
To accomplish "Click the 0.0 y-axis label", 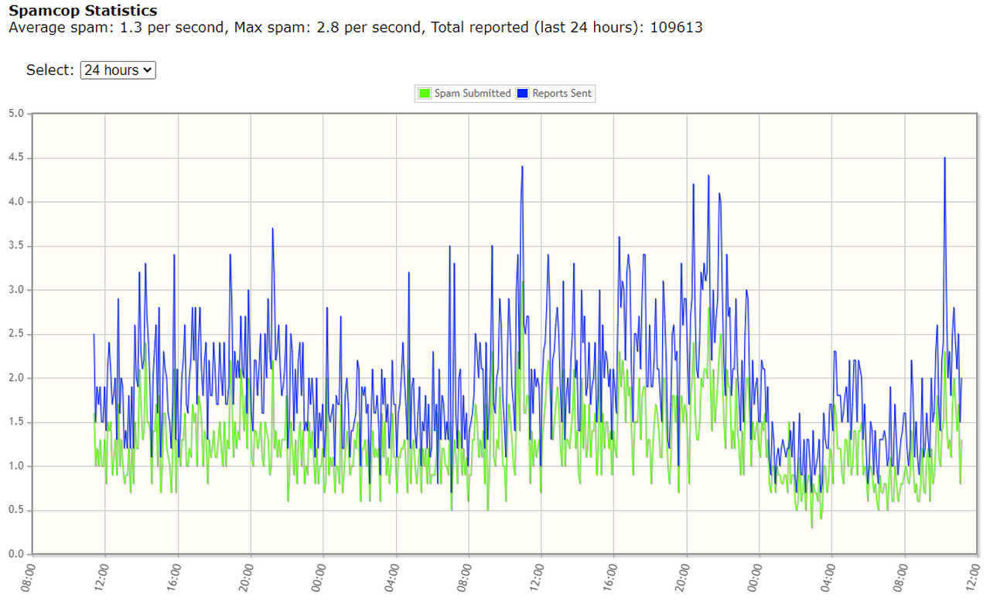I will point(16,555).
